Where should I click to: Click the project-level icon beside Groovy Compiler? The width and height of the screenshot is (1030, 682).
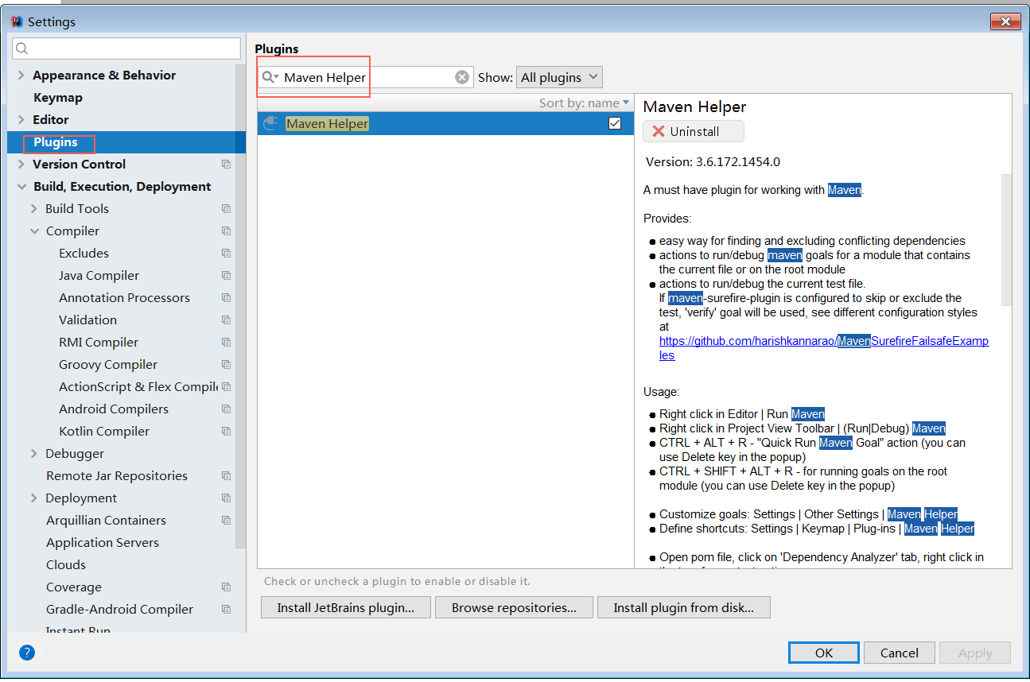point(227,364)
